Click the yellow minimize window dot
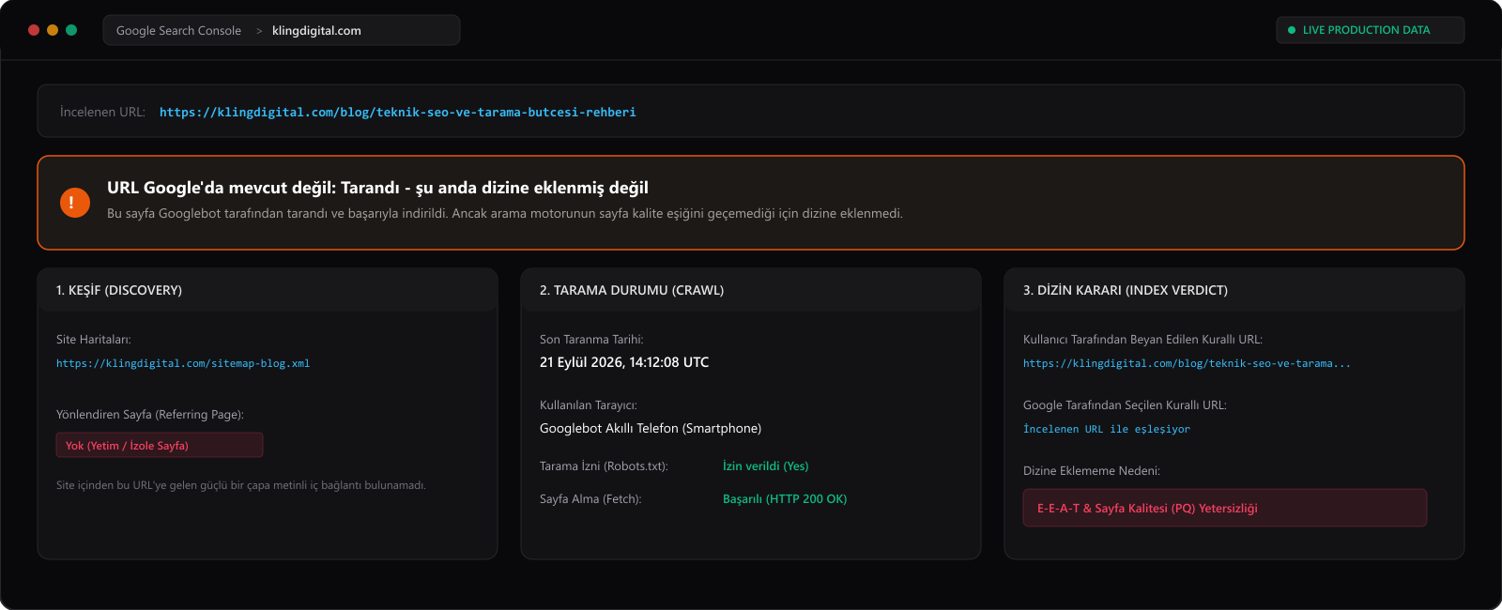This screenshot has height=610, width=1502. pyautogui.click(x=53, y=30)
